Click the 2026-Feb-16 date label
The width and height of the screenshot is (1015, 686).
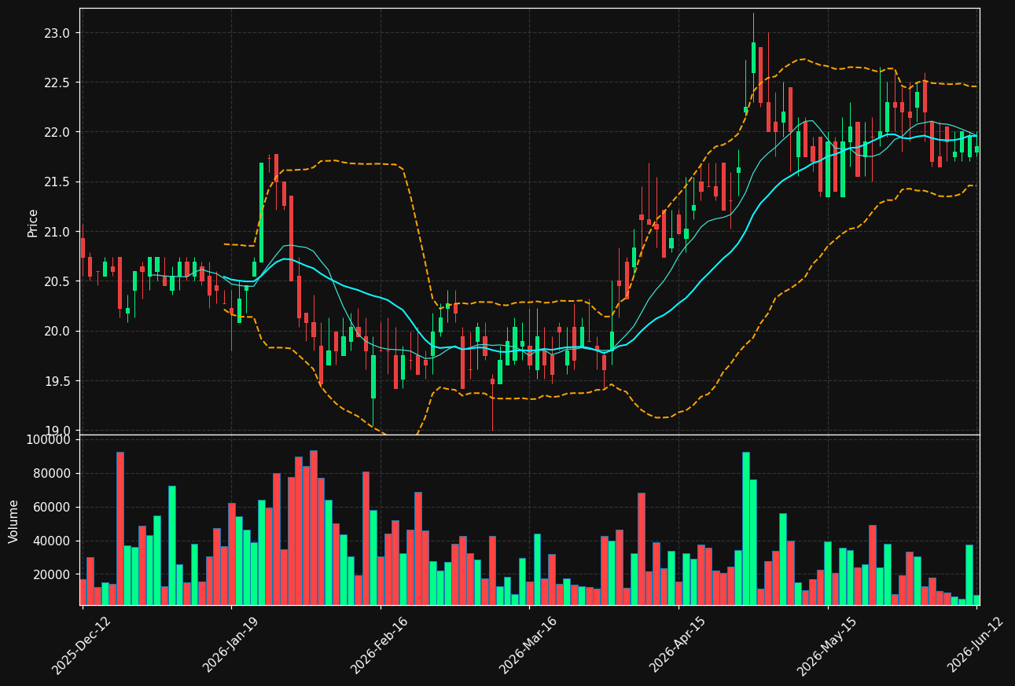[379, 645]
